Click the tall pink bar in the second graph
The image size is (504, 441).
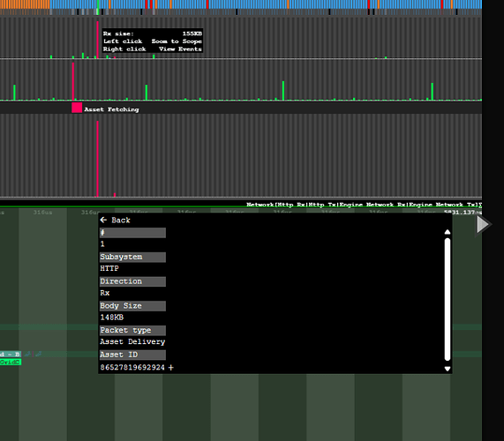coord(73,81)
